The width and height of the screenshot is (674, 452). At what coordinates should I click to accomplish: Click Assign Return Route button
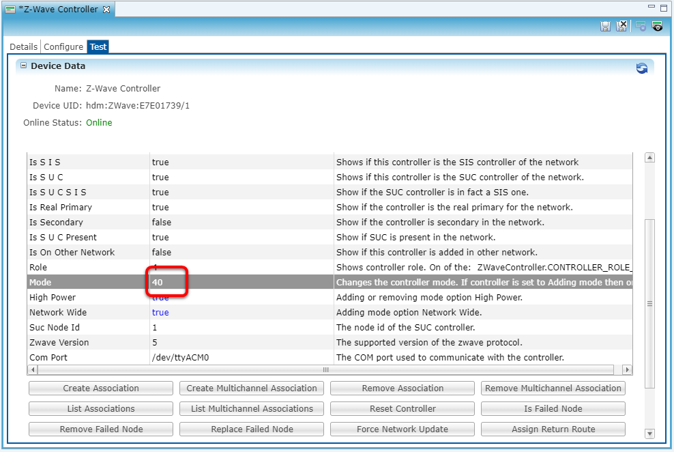[x=553, y=429]
